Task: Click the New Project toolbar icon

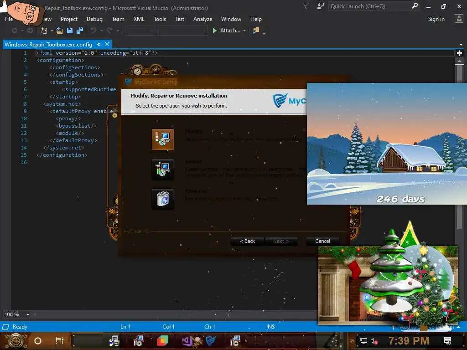Action: point(44,31)
